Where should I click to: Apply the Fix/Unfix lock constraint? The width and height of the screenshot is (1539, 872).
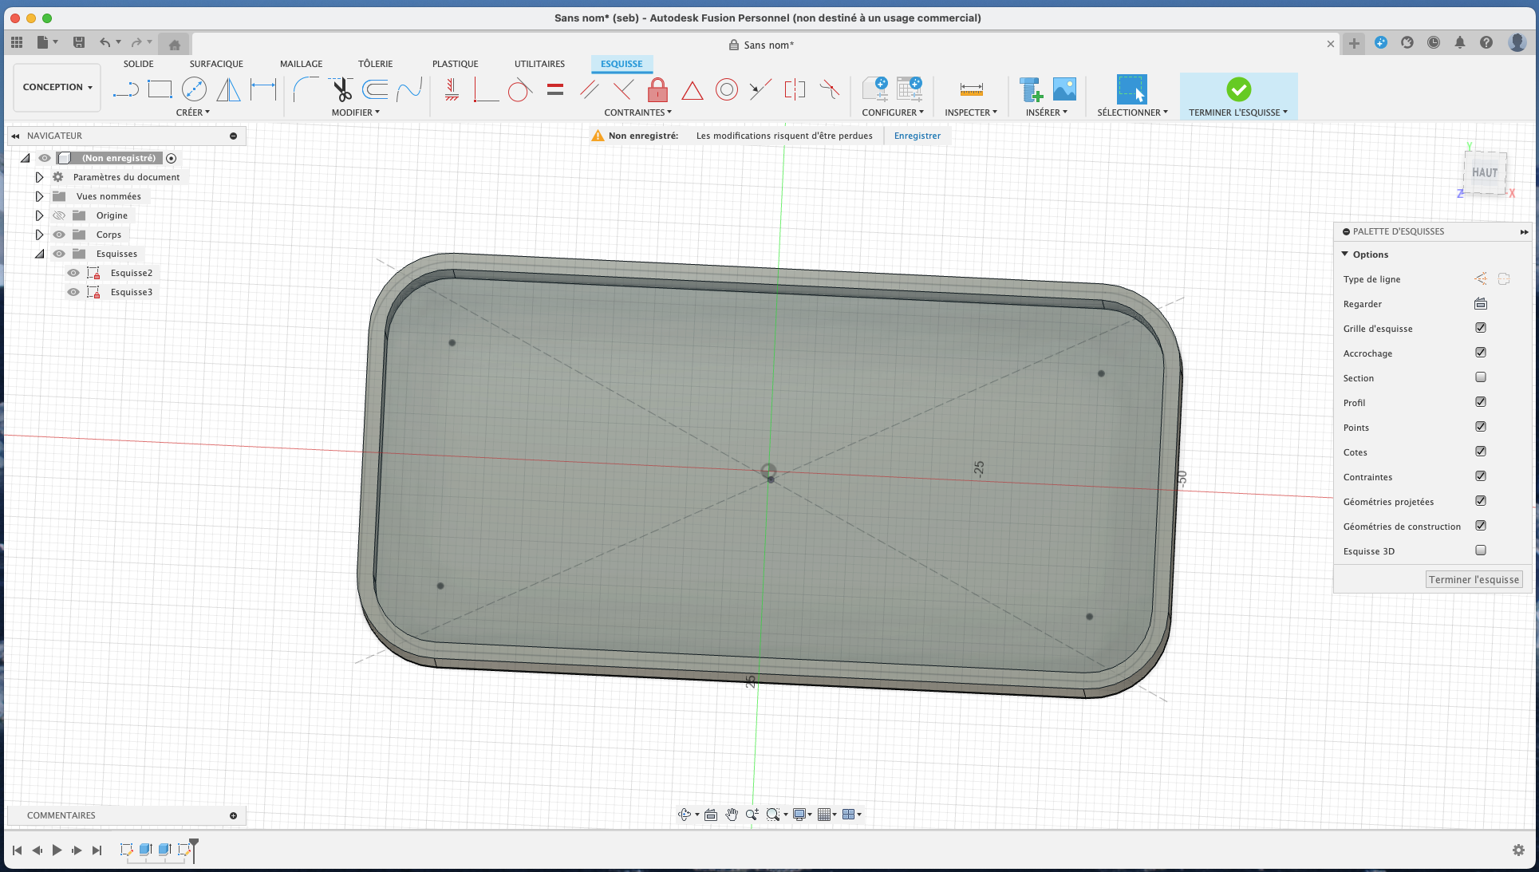[x=657, y=89]
